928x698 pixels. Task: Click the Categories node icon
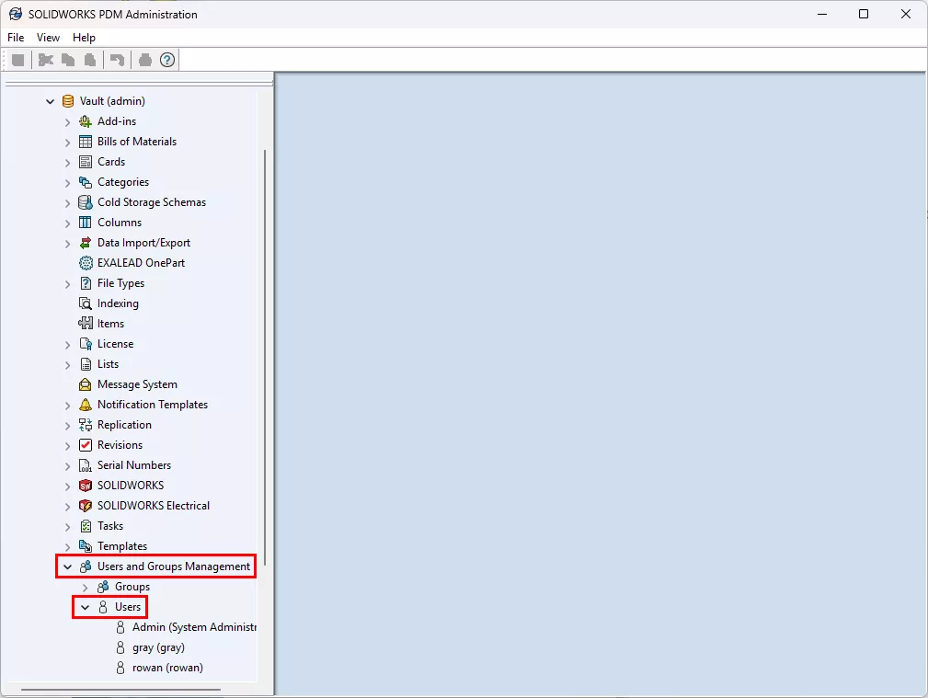point(86,182)
